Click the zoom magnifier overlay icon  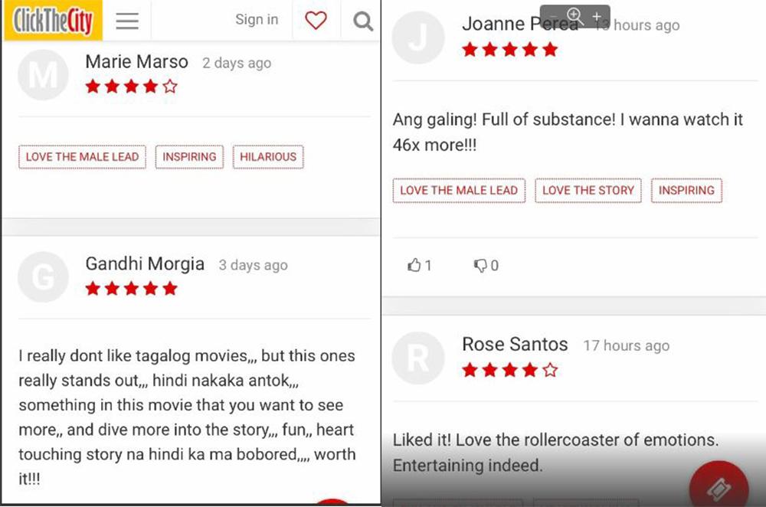point(575,15)
